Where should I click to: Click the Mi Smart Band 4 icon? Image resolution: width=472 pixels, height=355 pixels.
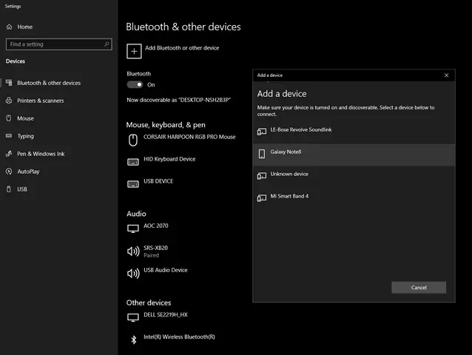tap(262, 198)
